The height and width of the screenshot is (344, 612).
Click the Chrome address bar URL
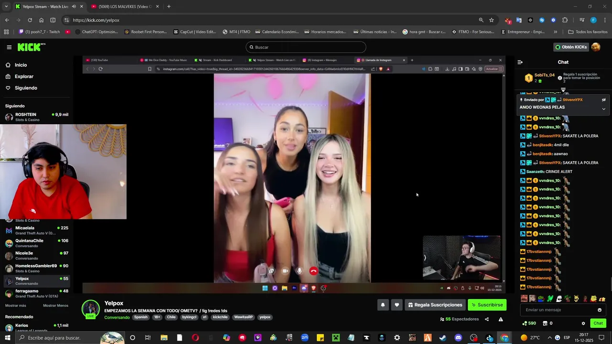[x=96, y=20]
